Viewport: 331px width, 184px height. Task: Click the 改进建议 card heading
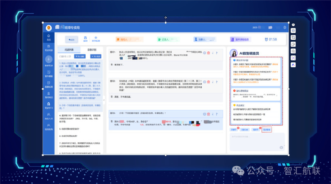[239, 105]
